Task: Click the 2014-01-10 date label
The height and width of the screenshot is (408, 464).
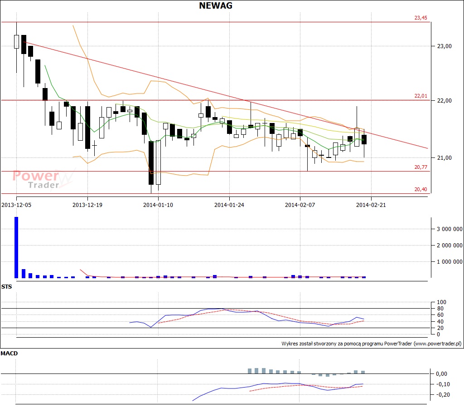Action: (158, 205)
